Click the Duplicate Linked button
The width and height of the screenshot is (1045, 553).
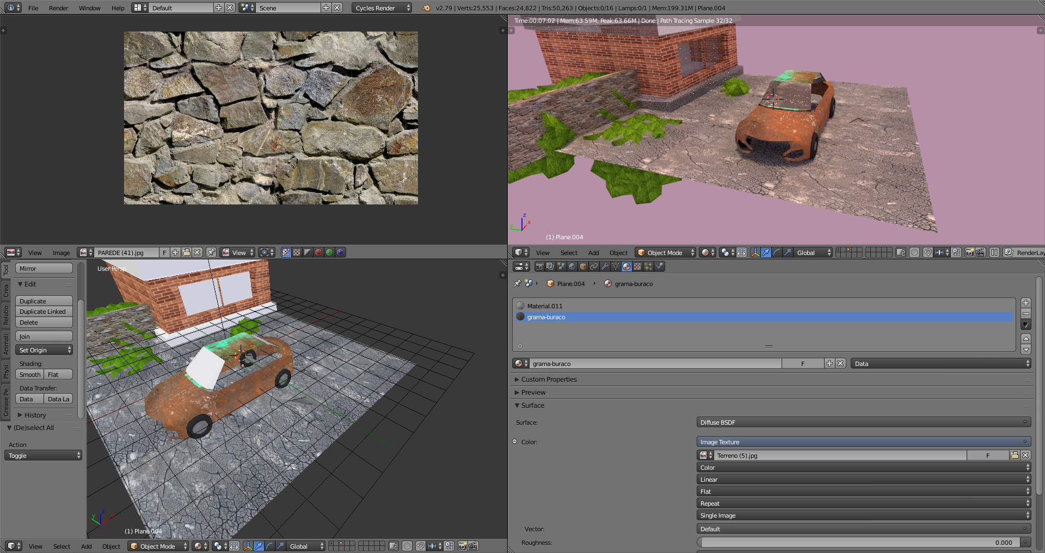pos(44,312)
